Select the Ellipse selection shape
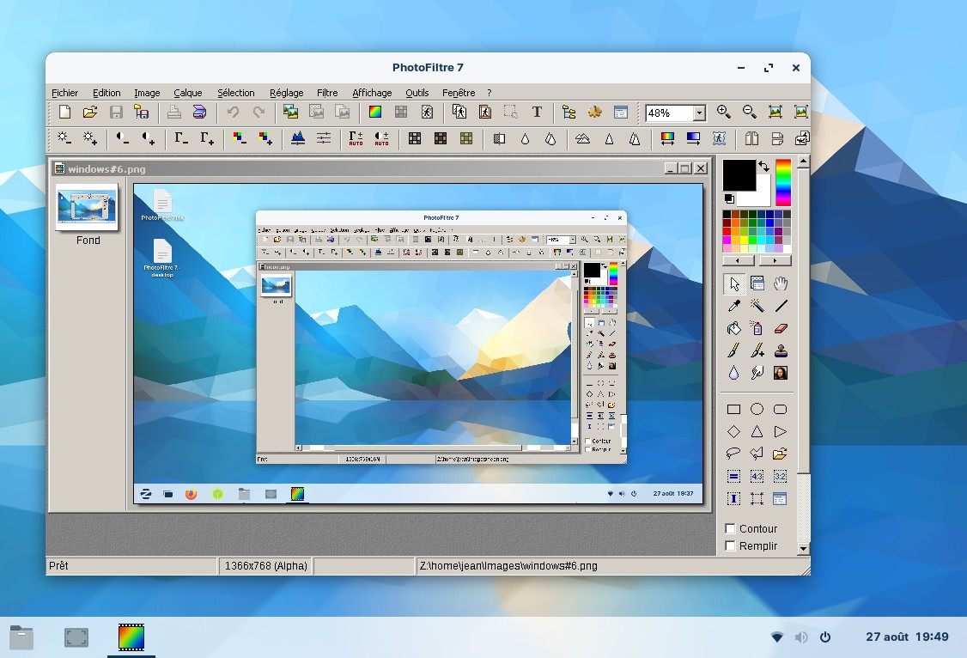Image resolution: width=967 pixels, height=658 pixels. (757, 409)
